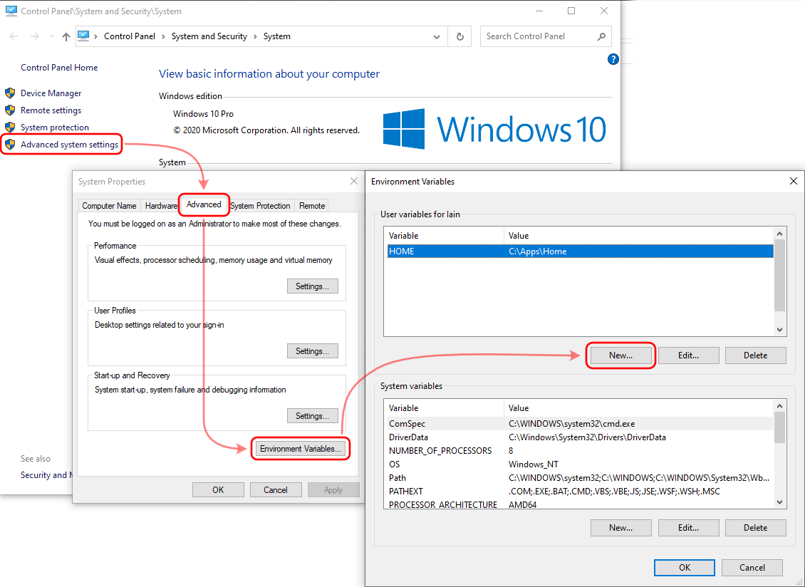
Task: Click the Remote settings shield icon
Action: [10, 110]
